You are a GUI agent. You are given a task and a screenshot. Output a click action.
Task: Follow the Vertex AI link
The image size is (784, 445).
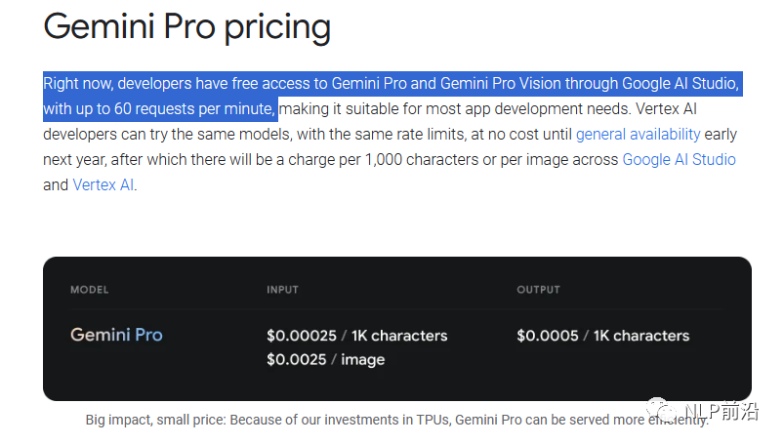click(103, 185)
